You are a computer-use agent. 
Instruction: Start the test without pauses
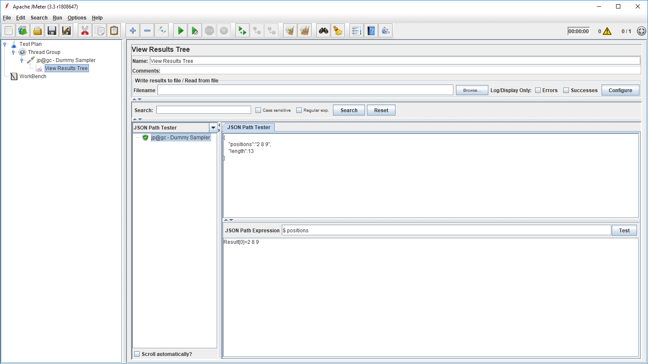(195, 30)
